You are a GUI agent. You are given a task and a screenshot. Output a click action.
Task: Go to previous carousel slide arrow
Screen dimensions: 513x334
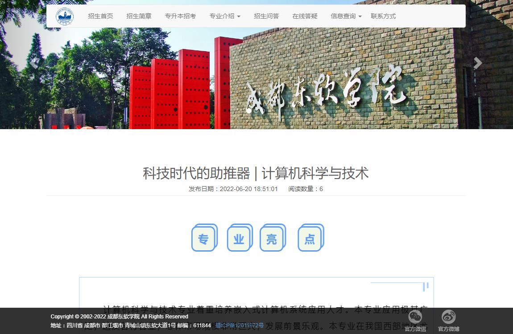34,63
